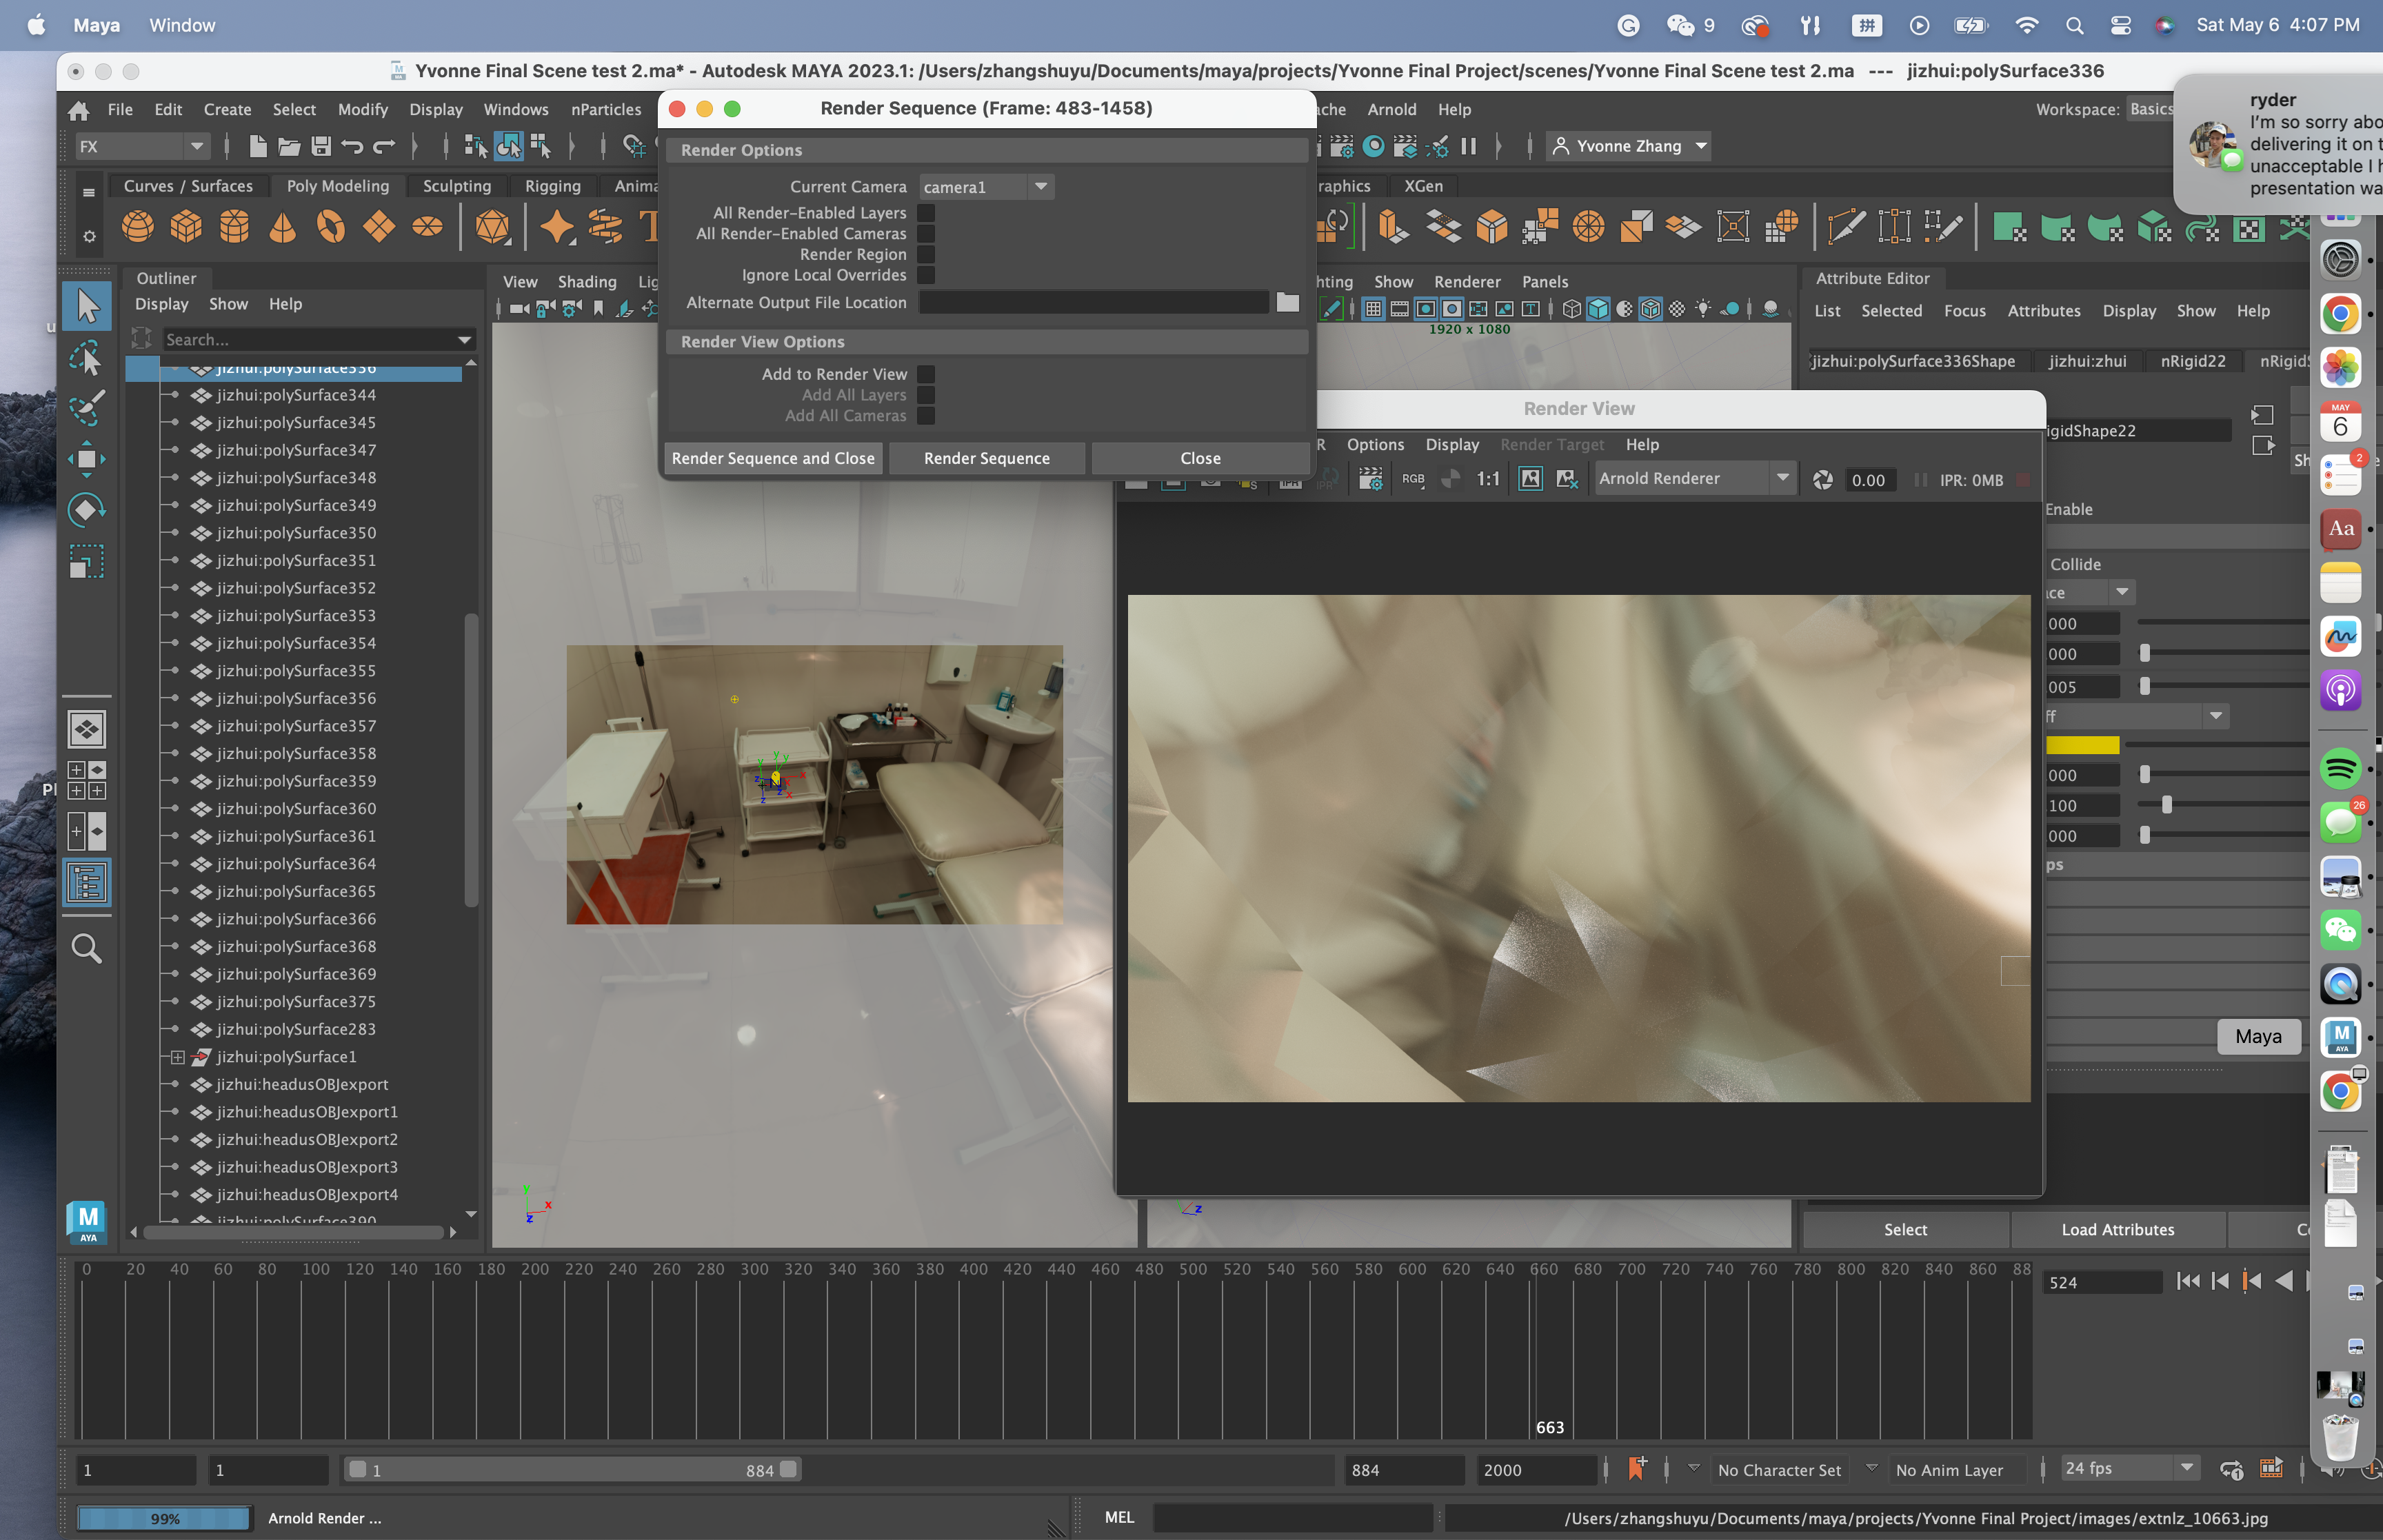Open the No Character Set dropdown arrow
Screen dimensions: 2383x1540
(1694, 1469)
